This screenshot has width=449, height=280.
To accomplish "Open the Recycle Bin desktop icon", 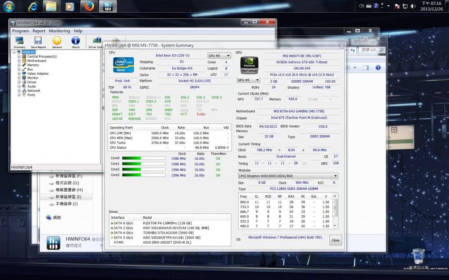I will [x=418, y=259].
